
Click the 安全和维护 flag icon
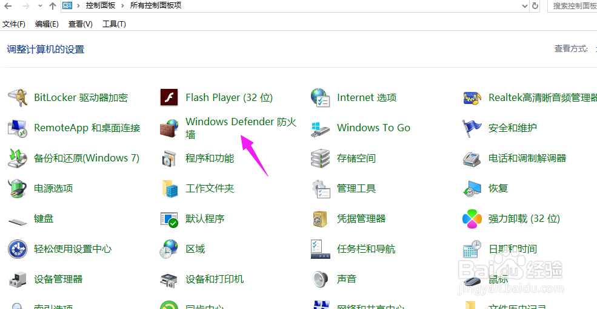(x=472, y=128)
